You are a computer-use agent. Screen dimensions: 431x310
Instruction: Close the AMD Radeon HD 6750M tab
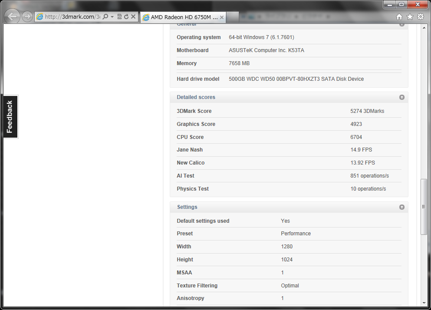(222, 17)
